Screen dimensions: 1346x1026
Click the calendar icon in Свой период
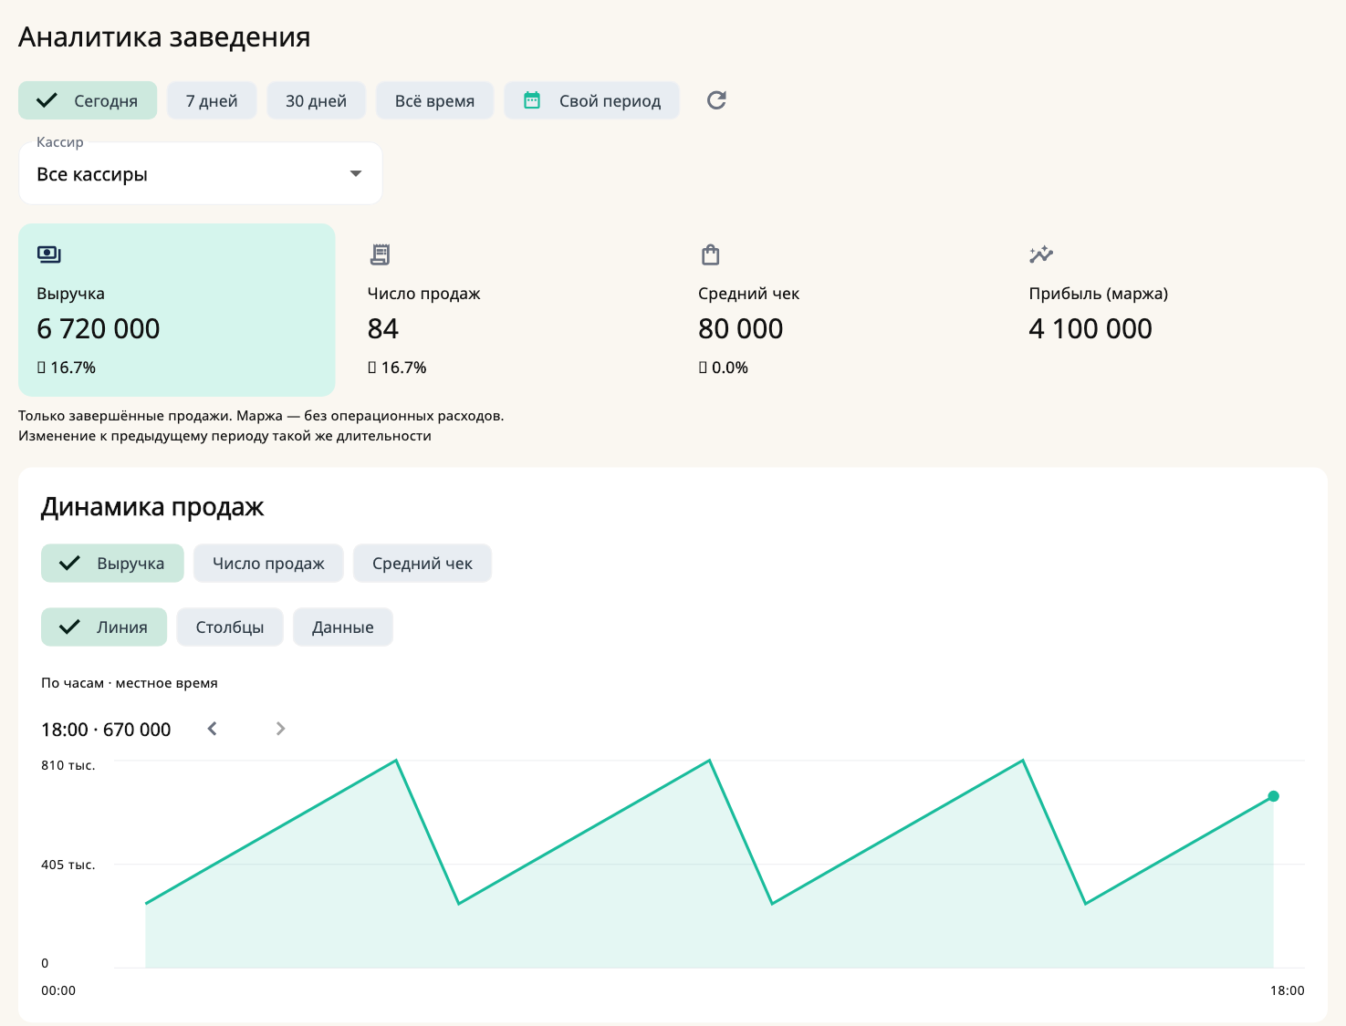coord(532,100)
